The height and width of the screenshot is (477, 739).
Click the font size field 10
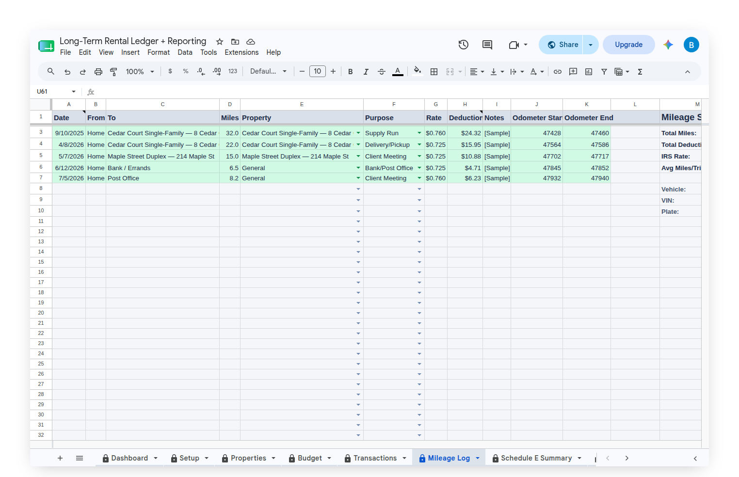(x=318, y=71)
